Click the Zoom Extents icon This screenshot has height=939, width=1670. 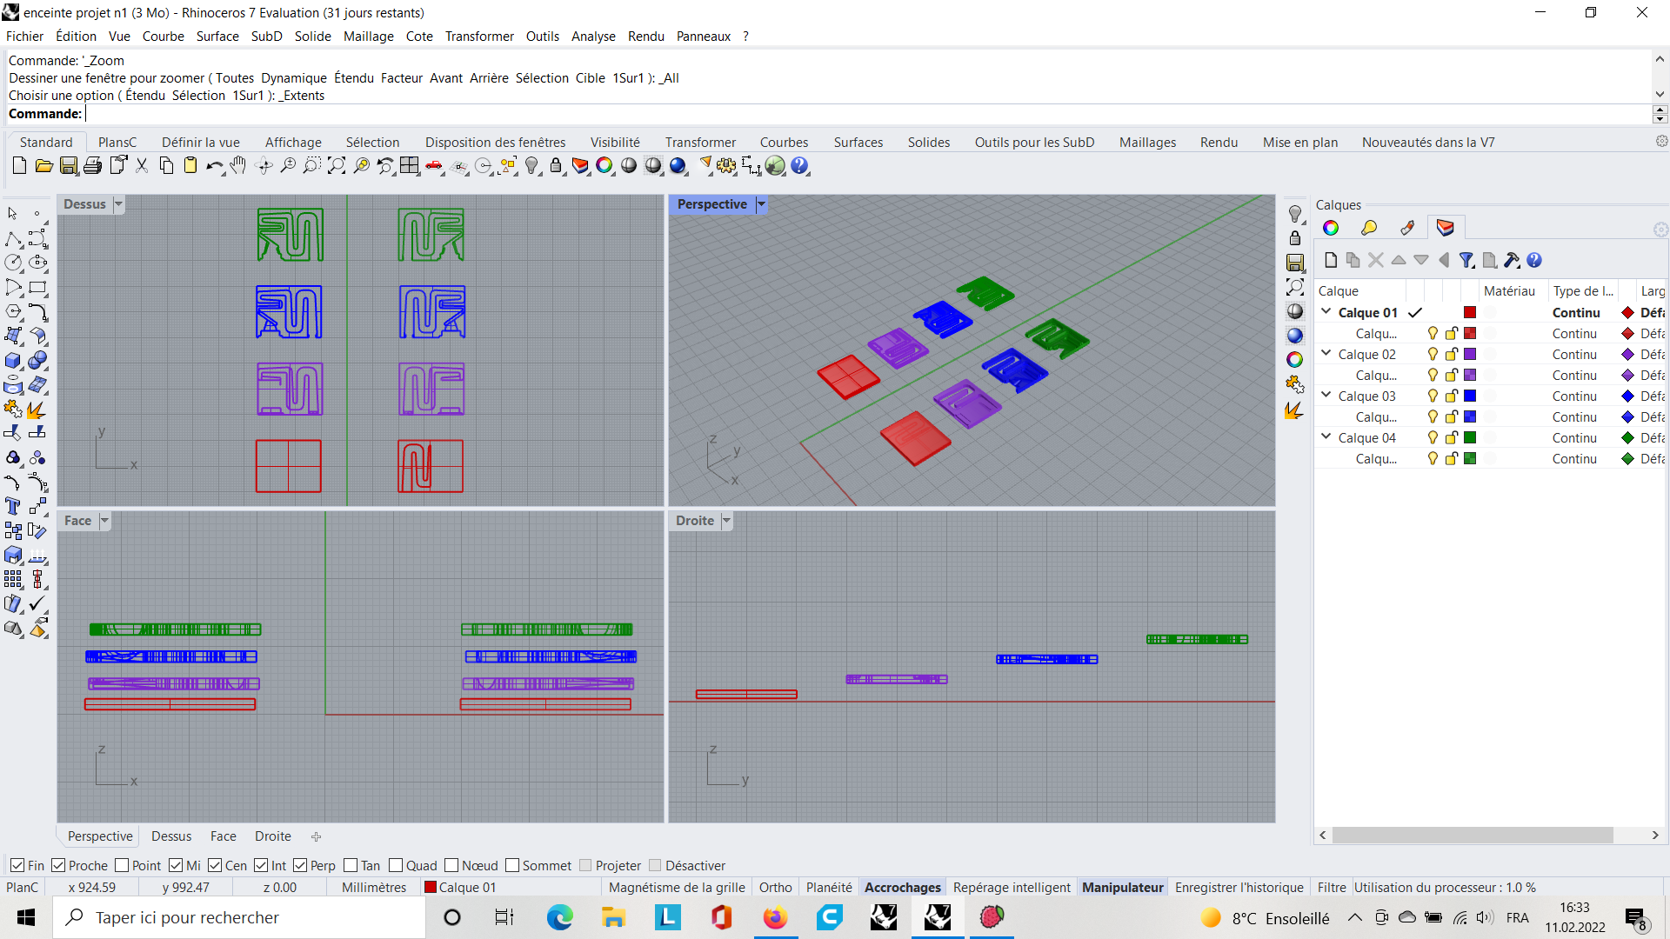337,165
